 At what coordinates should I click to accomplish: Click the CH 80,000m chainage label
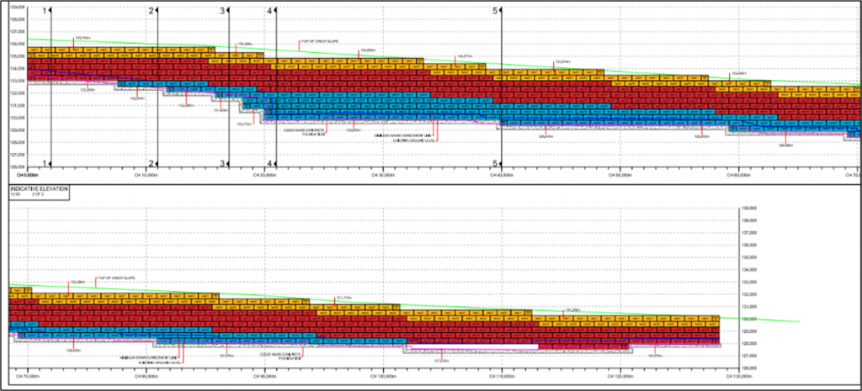(147, 377)
